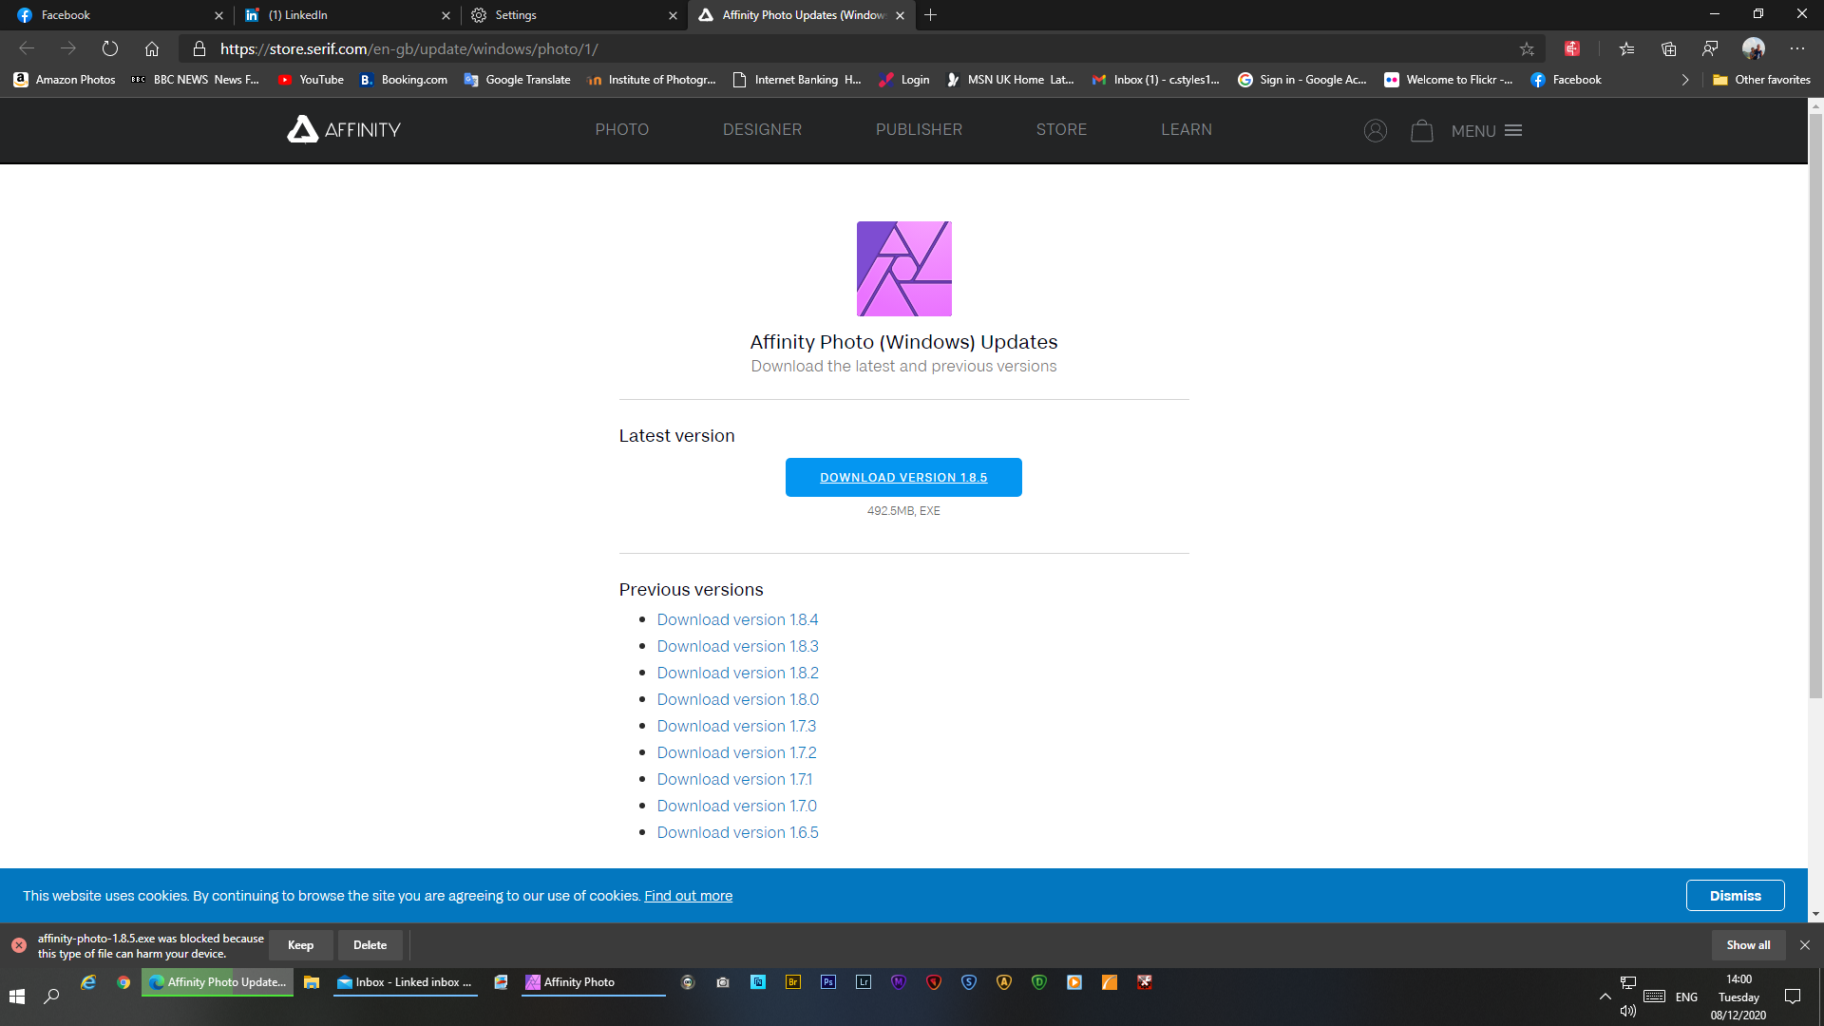This screenshot has height=1026, width=1824.
Task: Open the Welcome to Flickr bookmark
Action: tap(1449, 80)
